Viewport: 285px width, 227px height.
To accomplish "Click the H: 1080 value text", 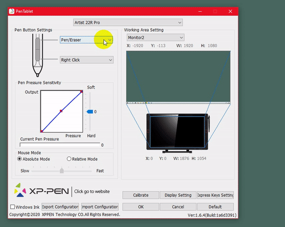I will (209, 46).
